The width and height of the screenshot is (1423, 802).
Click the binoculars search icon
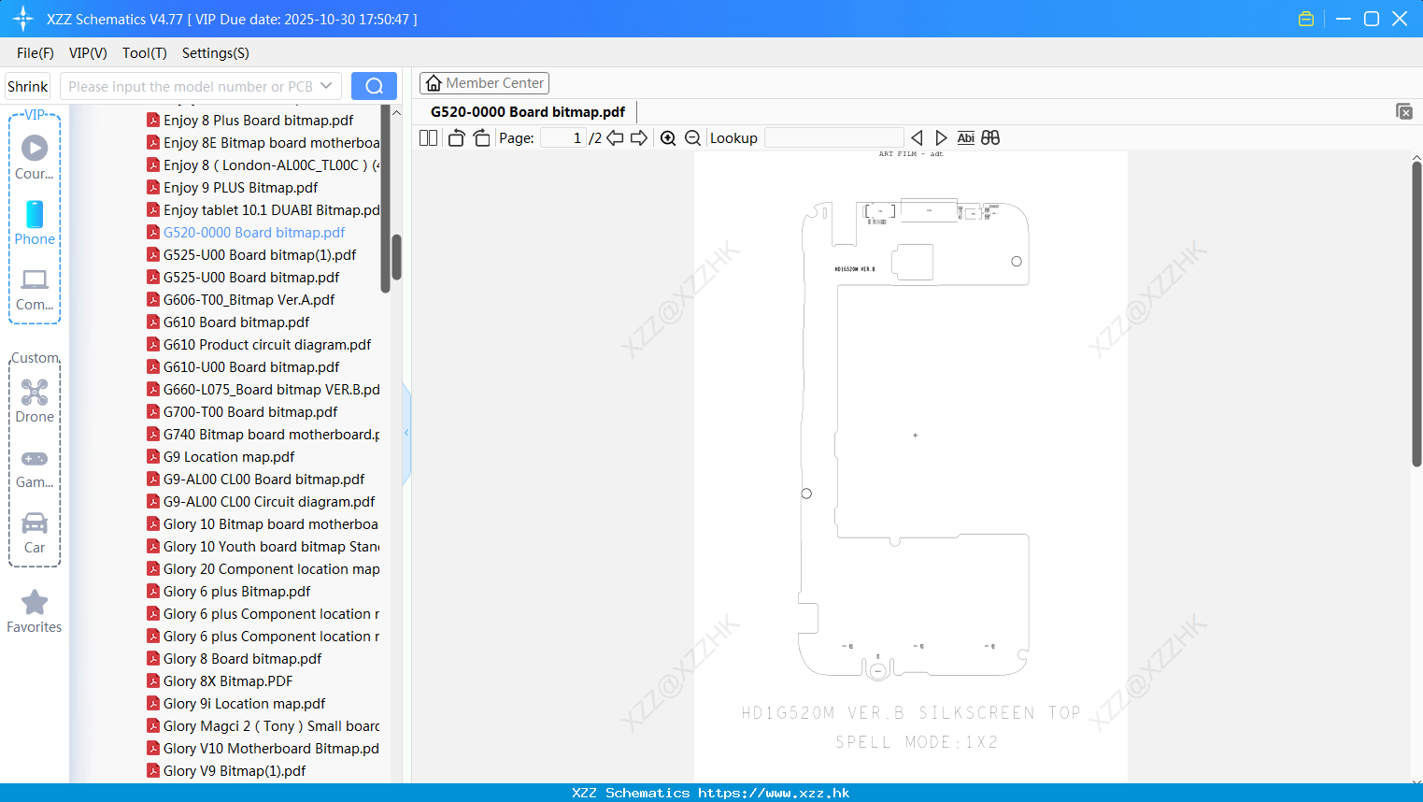click(x=990, y=137)
